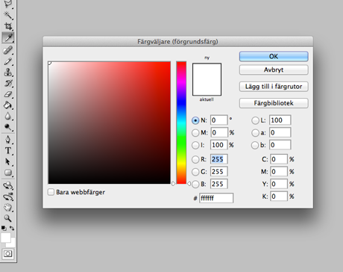Click the vertical hue spectrum slider
343x272 pixels.
click(181, 123)
